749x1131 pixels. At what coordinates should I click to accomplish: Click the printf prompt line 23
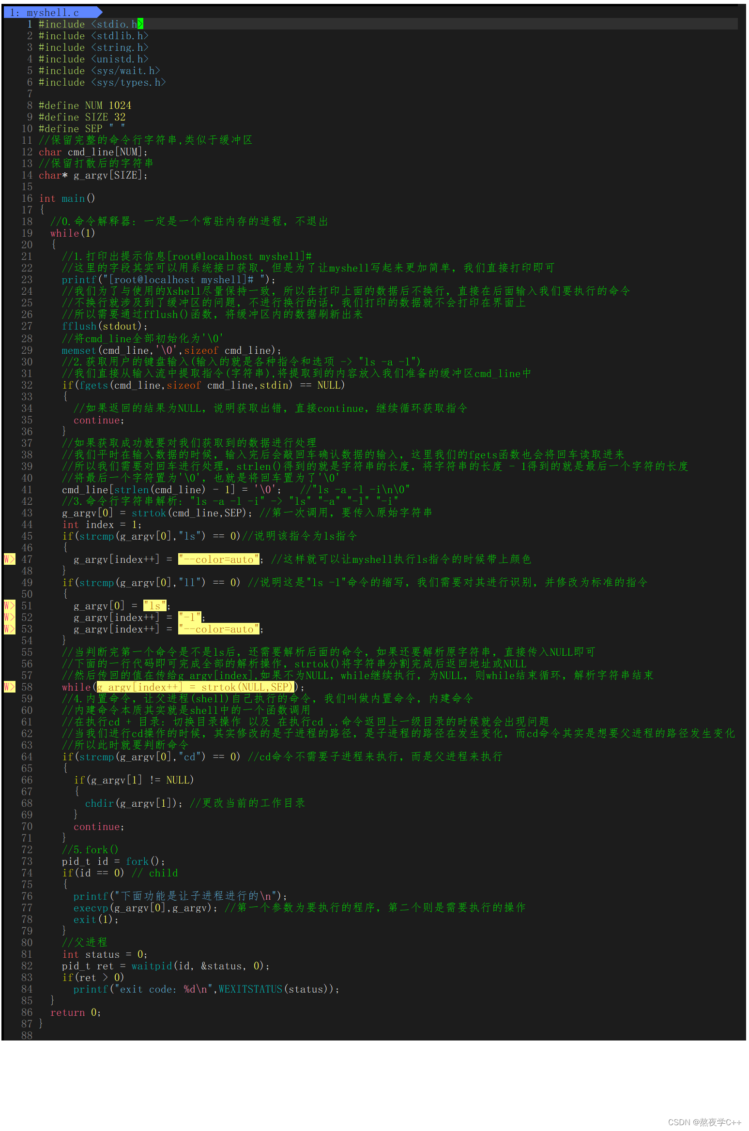tap(169, 280)
